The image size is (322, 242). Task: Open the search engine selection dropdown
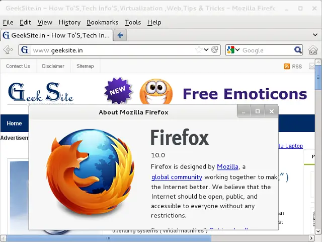(237, 49)
